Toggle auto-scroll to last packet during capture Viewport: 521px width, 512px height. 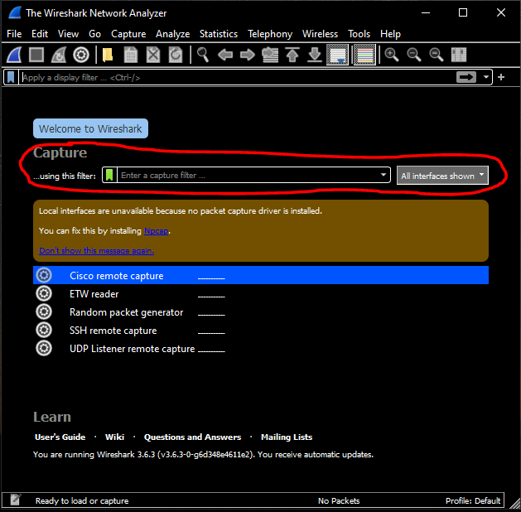click(x=337, y=55)
